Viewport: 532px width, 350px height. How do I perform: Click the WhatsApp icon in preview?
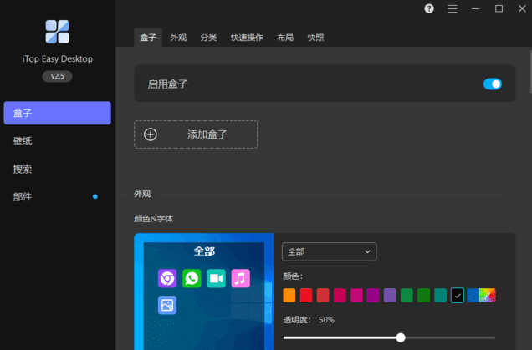(192, 278)
